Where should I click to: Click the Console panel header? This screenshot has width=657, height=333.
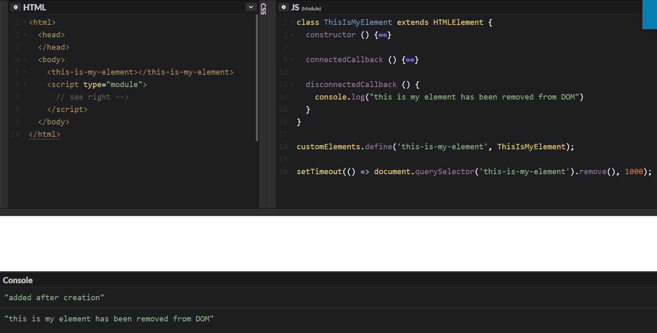click(x=18, y=280)
